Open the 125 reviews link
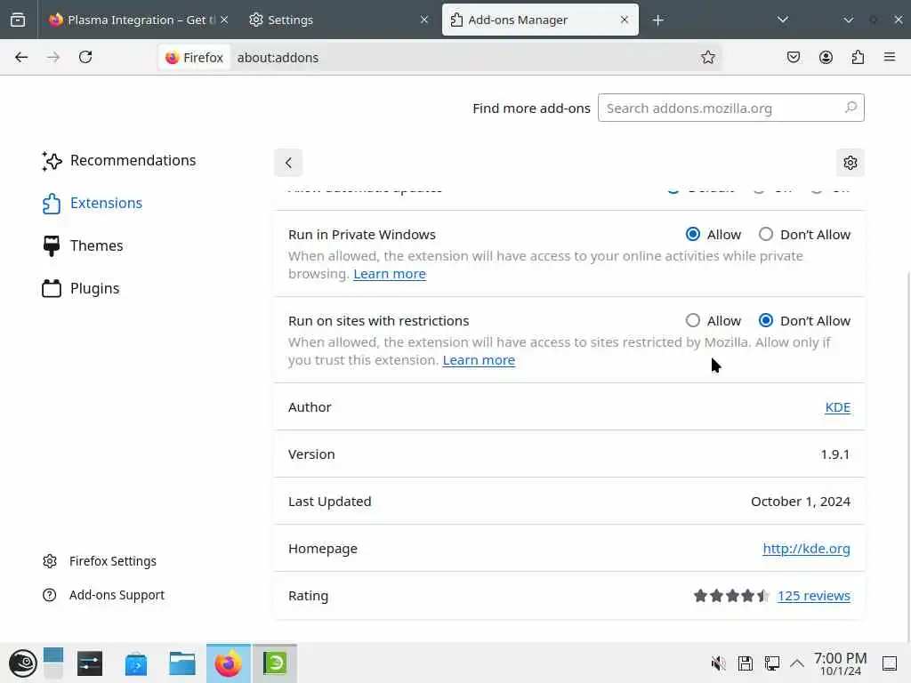Image resolution: width=911 pixels, height=683 pixels. click(x=813, y=595)
